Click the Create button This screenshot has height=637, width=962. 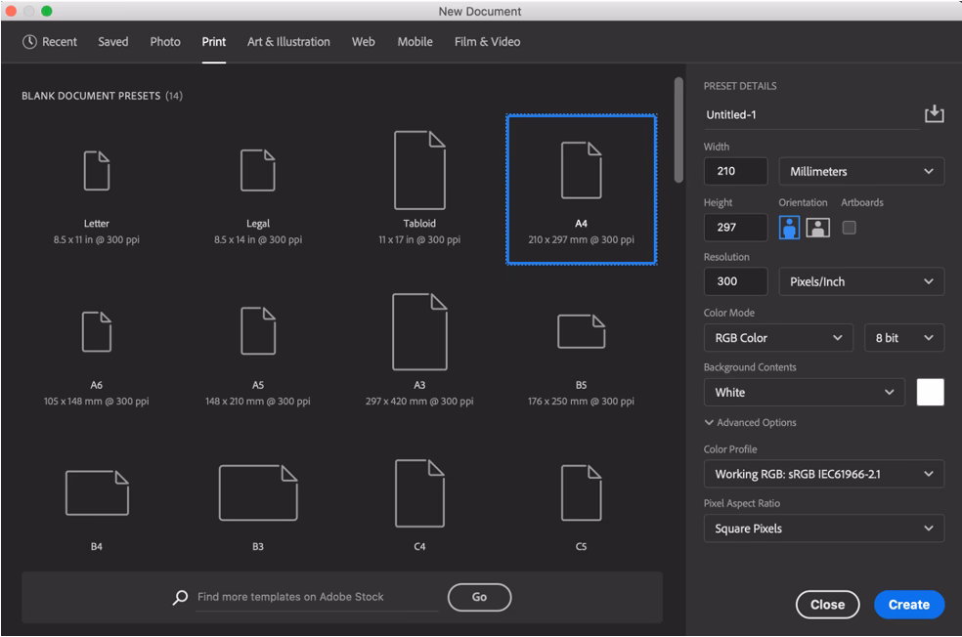908,604
